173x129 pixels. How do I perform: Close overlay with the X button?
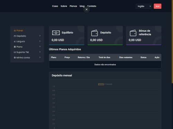[x=86, y=9]
